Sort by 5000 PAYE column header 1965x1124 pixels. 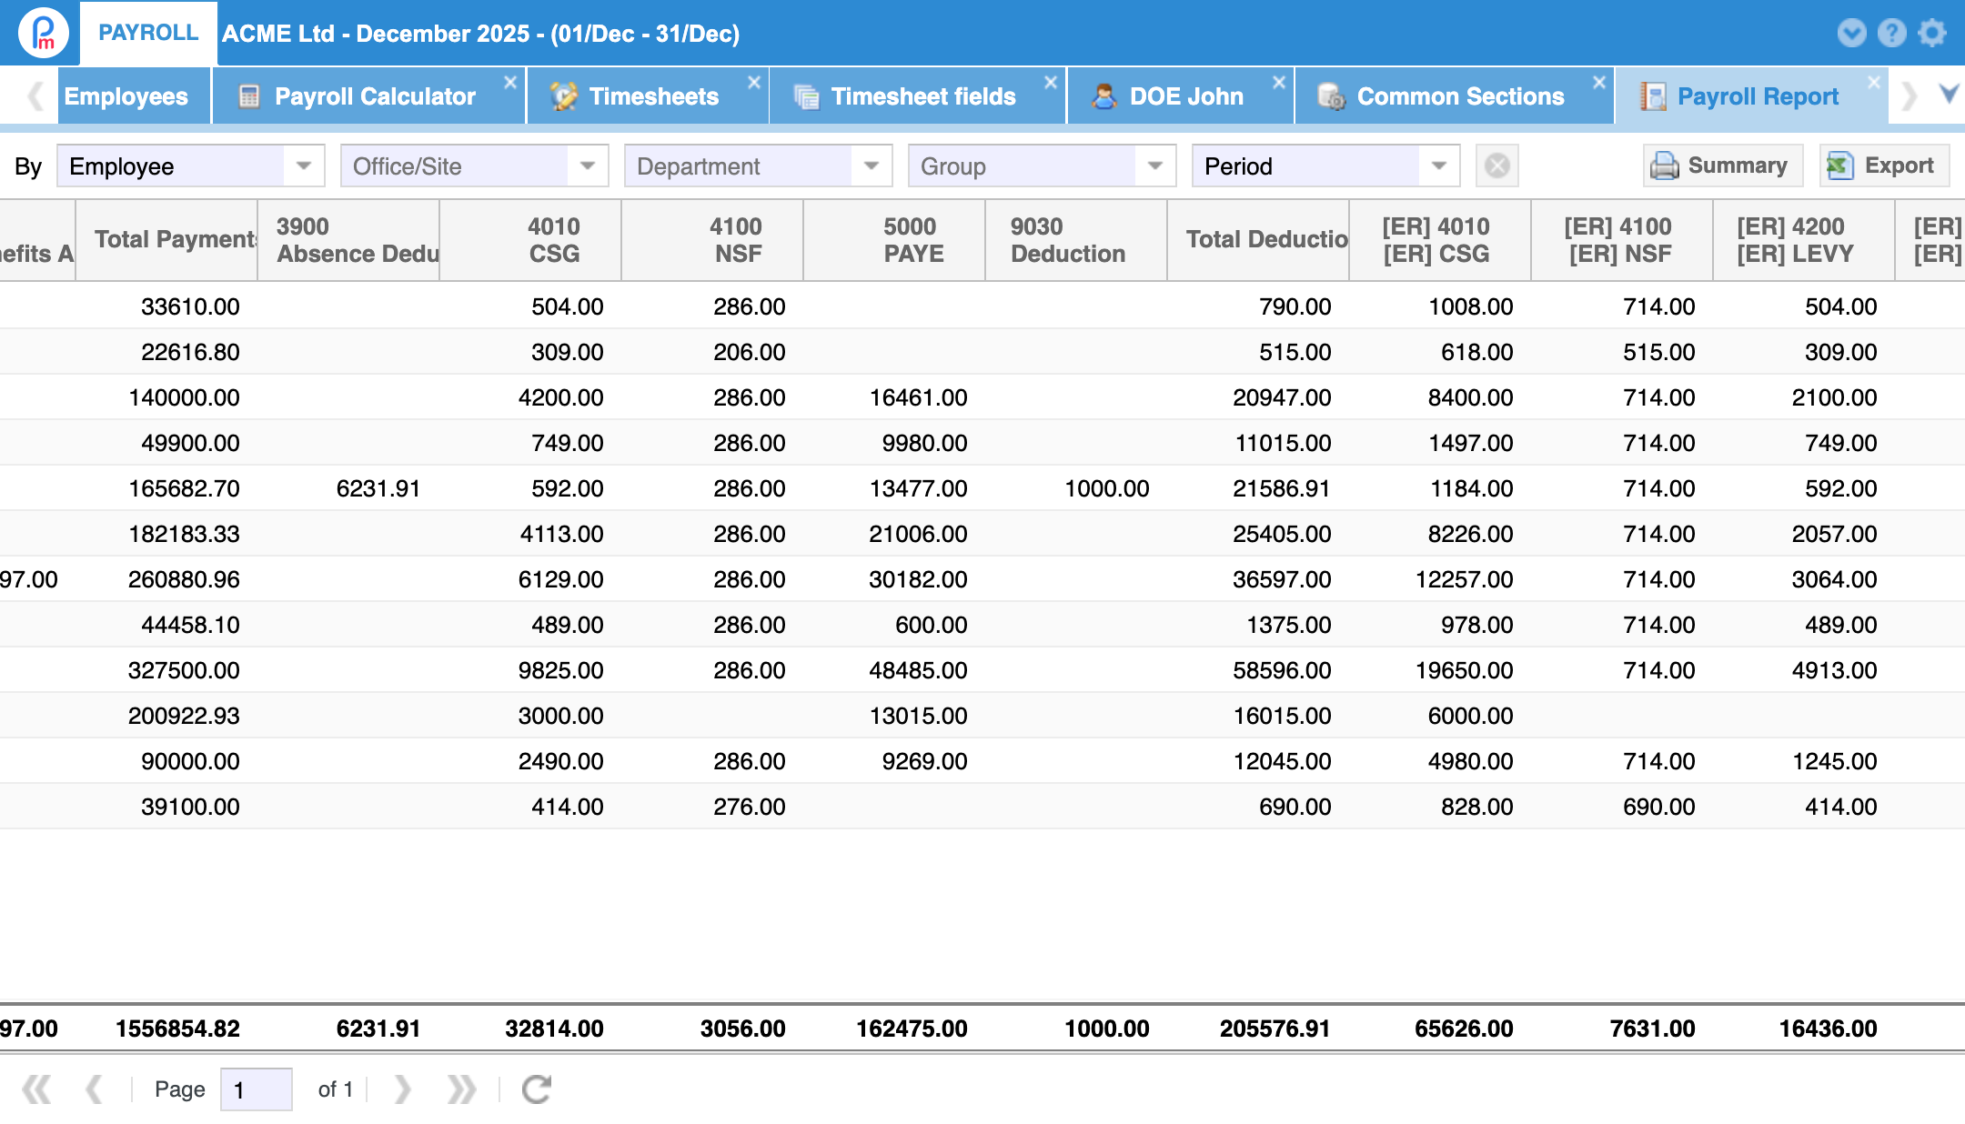(894, 240)
